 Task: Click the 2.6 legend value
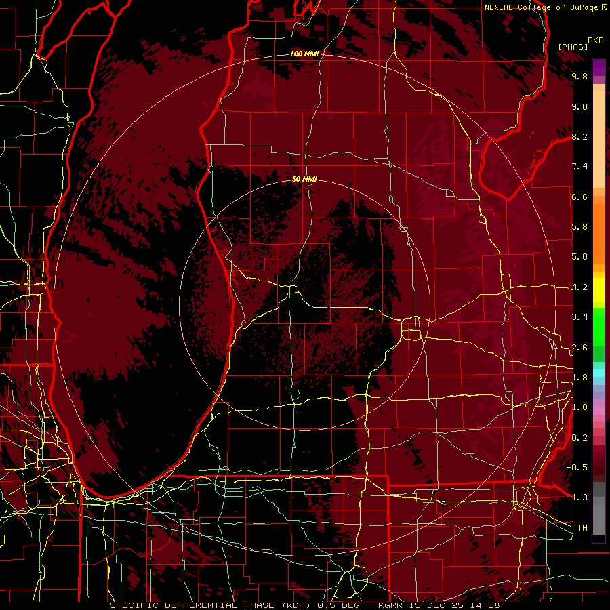[x=579, y=348]
